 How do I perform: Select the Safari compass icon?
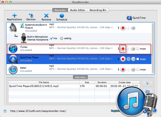tap(13, 70)
